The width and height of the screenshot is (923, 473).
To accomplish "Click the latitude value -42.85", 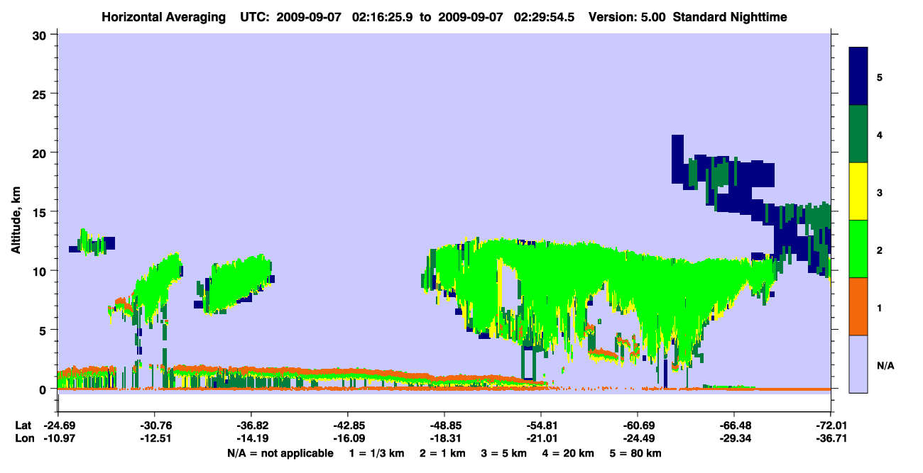I will (348, 425).
